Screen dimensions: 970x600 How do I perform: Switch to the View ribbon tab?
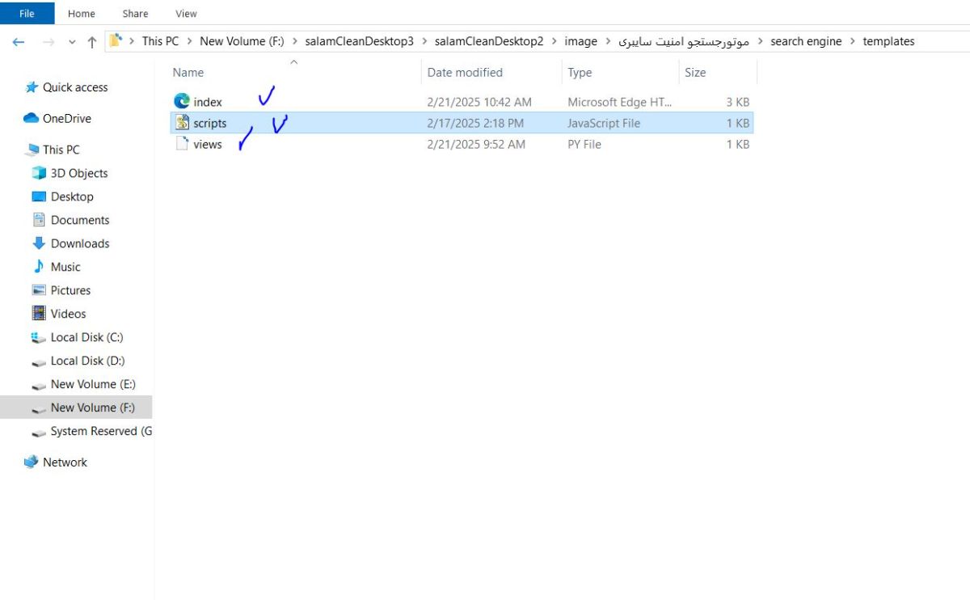point(186,13)
